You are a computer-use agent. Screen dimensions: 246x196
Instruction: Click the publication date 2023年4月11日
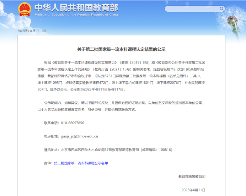point(193,190)
